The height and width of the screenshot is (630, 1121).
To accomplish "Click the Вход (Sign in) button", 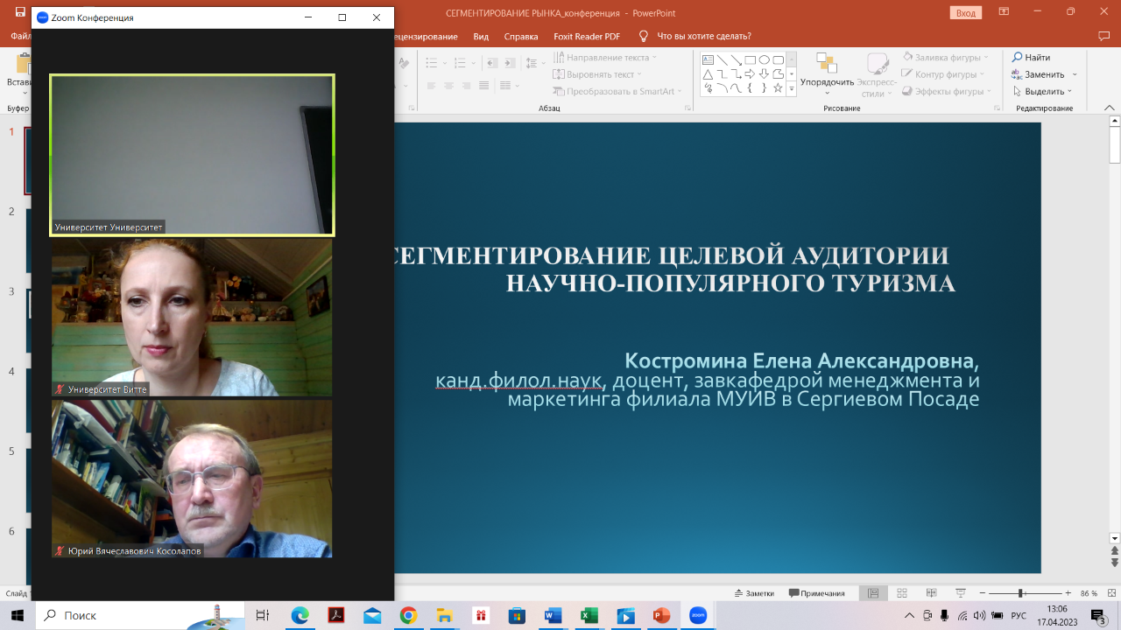I will (x=966, y=12).
